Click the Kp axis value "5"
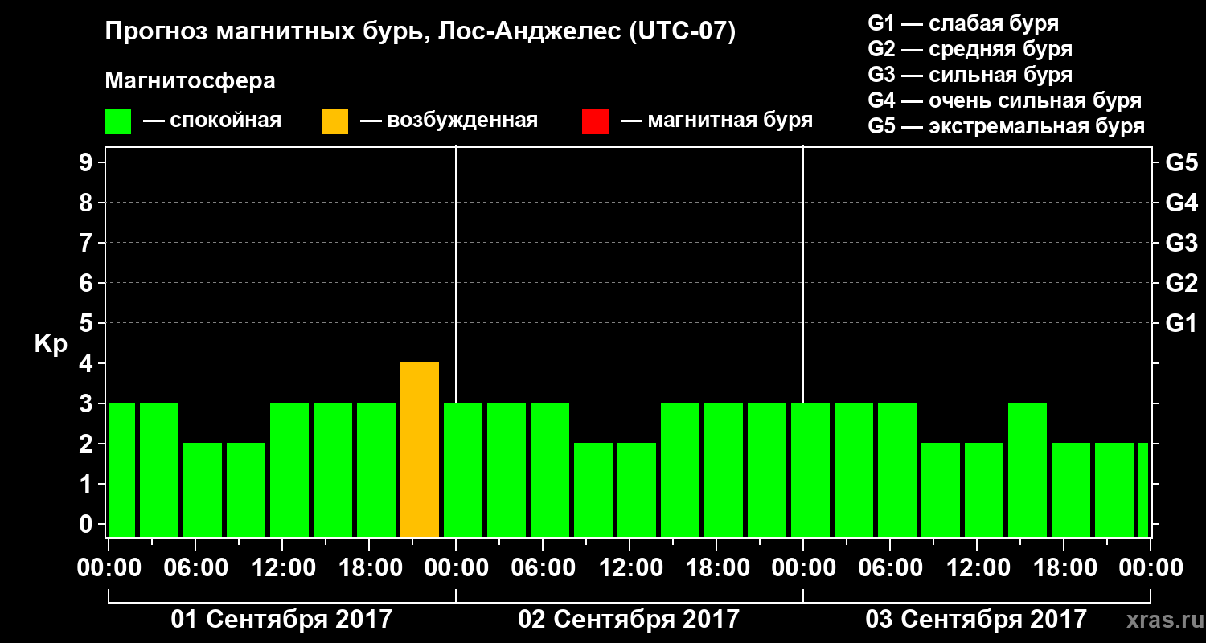The width and height of the screenshot is (1206, 643). pos(88,324)
